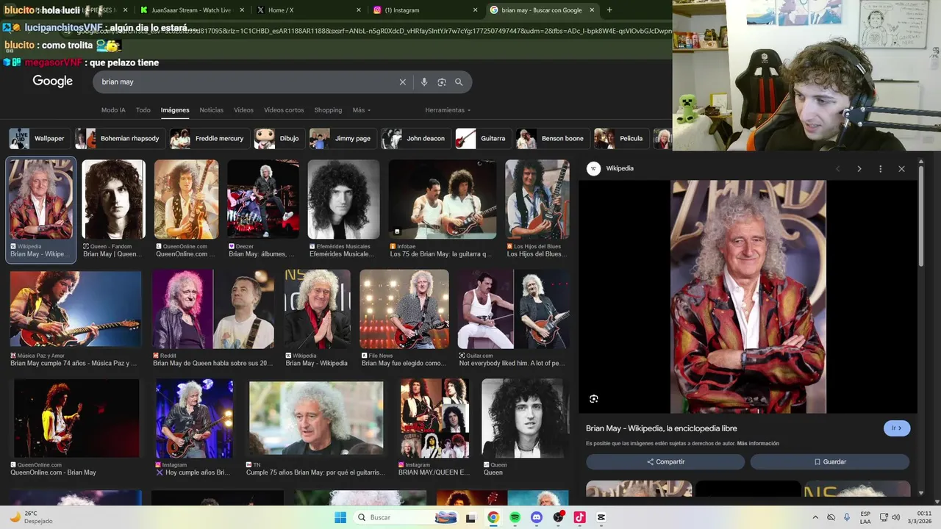Filter images by Freddie mercury chip
941x529 pixels.
point(210,138)
